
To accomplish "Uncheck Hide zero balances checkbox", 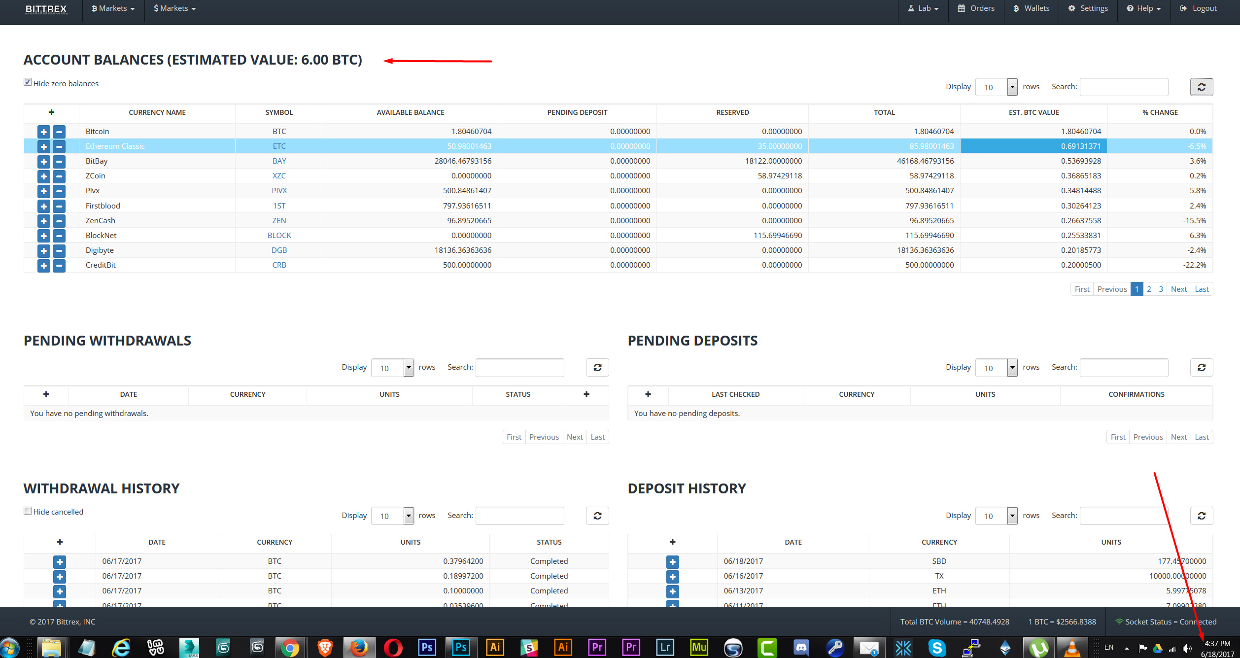I will (x=28, y=82).
